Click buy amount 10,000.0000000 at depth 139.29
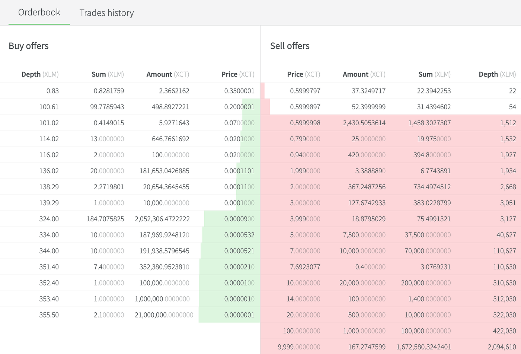 click(x=166, y=203)
